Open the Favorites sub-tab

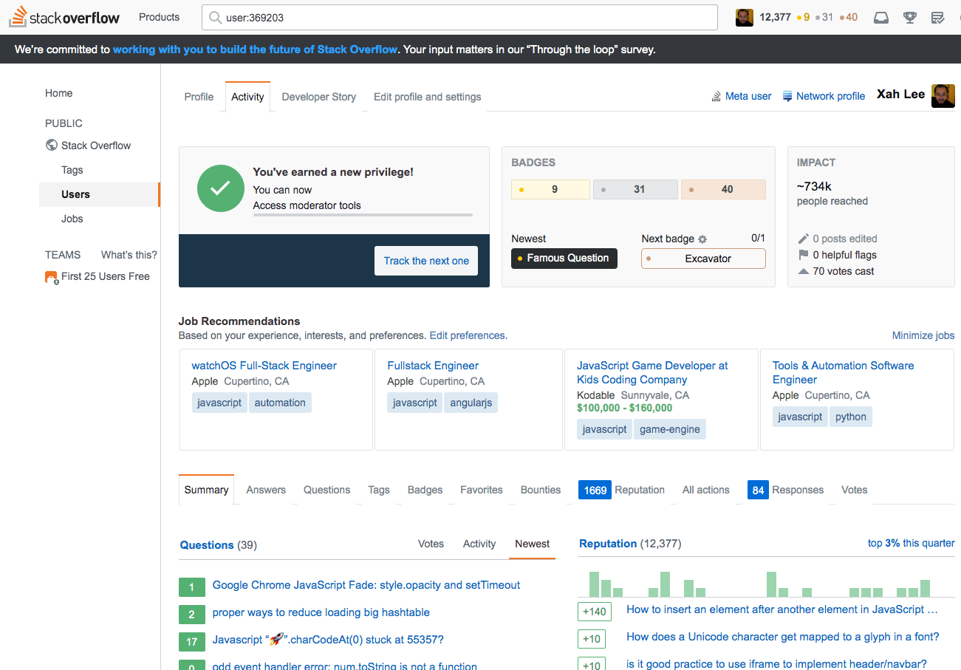pyautogui.click(x=482, y=490)
